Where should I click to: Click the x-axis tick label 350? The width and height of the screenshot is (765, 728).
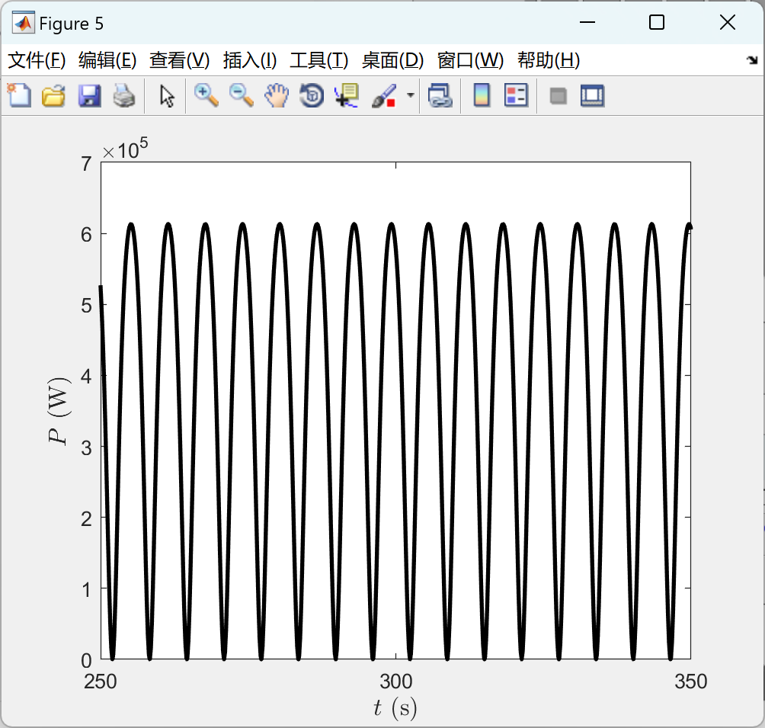pyautogui.click(x=691, y=681)
